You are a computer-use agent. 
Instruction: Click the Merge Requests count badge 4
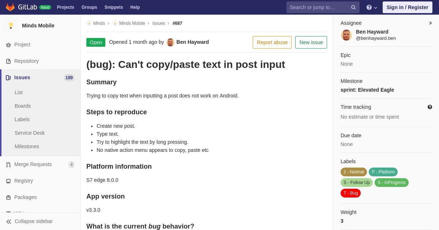click(72, 165)
